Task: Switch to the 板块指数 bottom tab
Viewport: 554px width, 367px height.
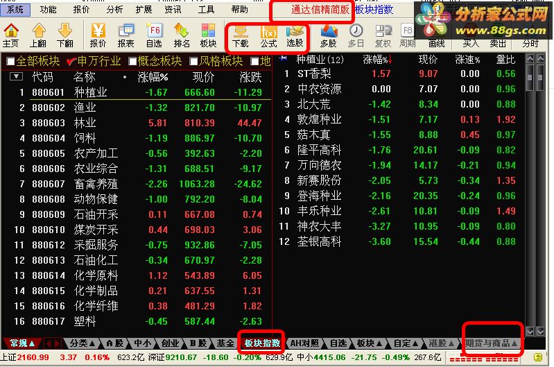Action: 262,343
